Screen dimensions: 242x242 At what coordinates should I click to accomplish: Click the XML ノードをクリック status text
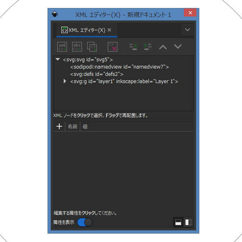tap(100, 115)
